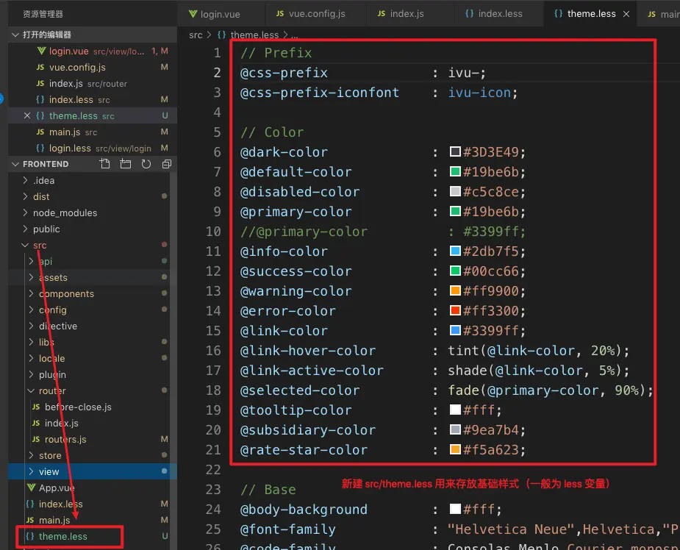Close the theme.less editor tab
680x550 pixels.
click(x=626, y=14)
